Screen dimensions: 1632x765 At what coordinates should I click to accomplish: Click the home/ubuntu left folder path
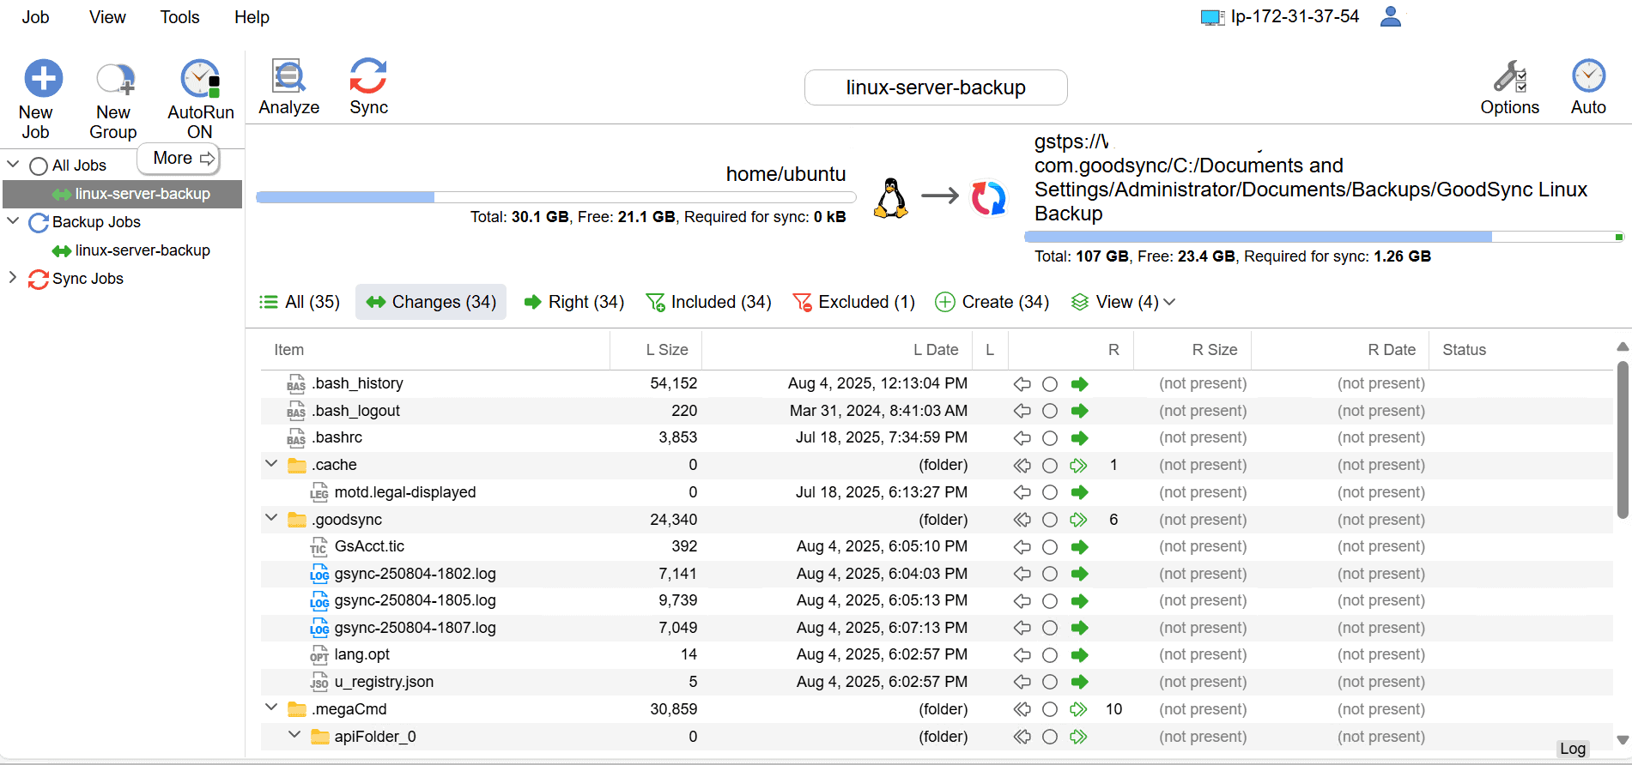786,174
